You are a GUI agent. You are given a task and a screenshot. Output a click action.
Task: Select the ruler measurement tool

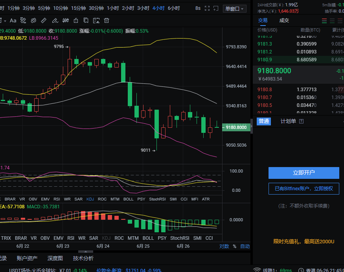click(x=44, y=20)
